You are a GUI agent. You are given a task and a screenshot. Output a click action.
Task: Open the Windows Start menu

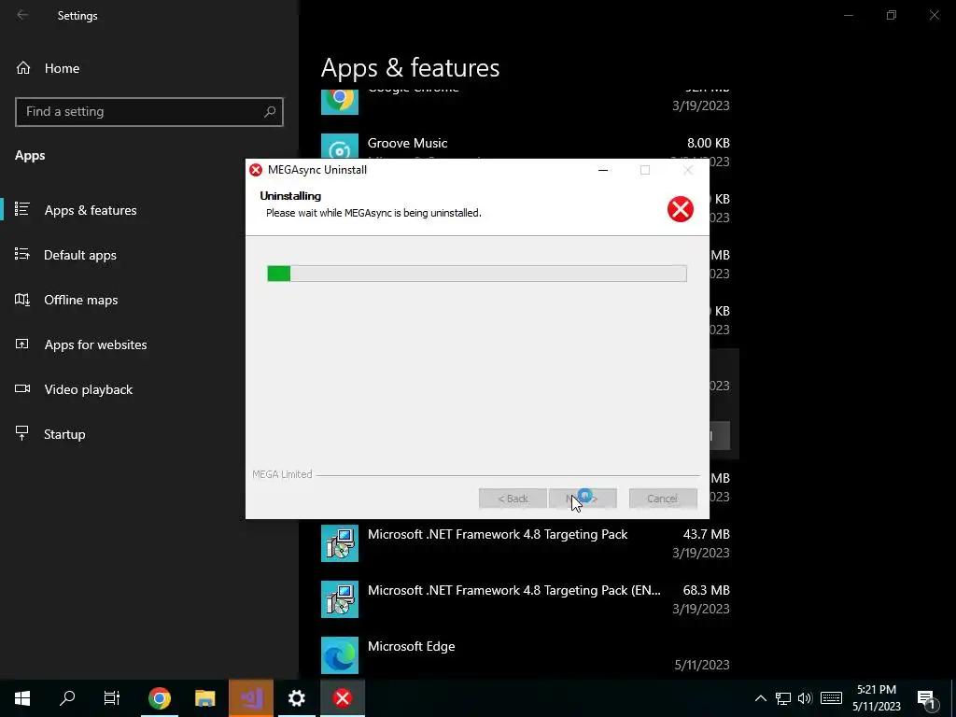[x=22, y=698]
